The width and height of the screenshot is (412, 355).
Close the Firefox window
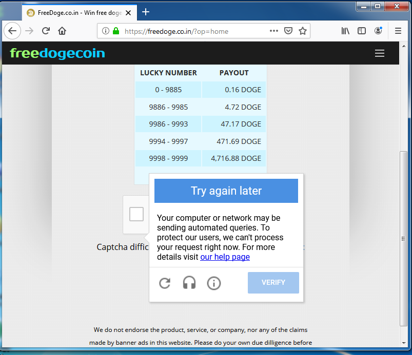tap(397, 6)
